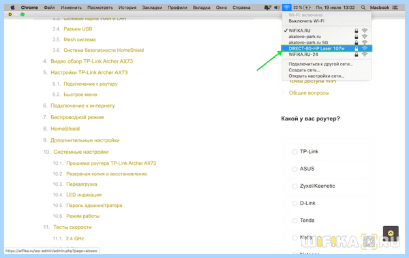Select the Zyxel/Keenetic radio option

(x=294, y=186)
